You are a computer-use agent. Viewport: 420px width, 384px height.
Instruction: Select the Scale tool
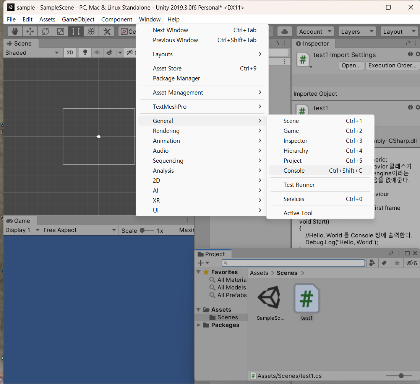(60, 31)
